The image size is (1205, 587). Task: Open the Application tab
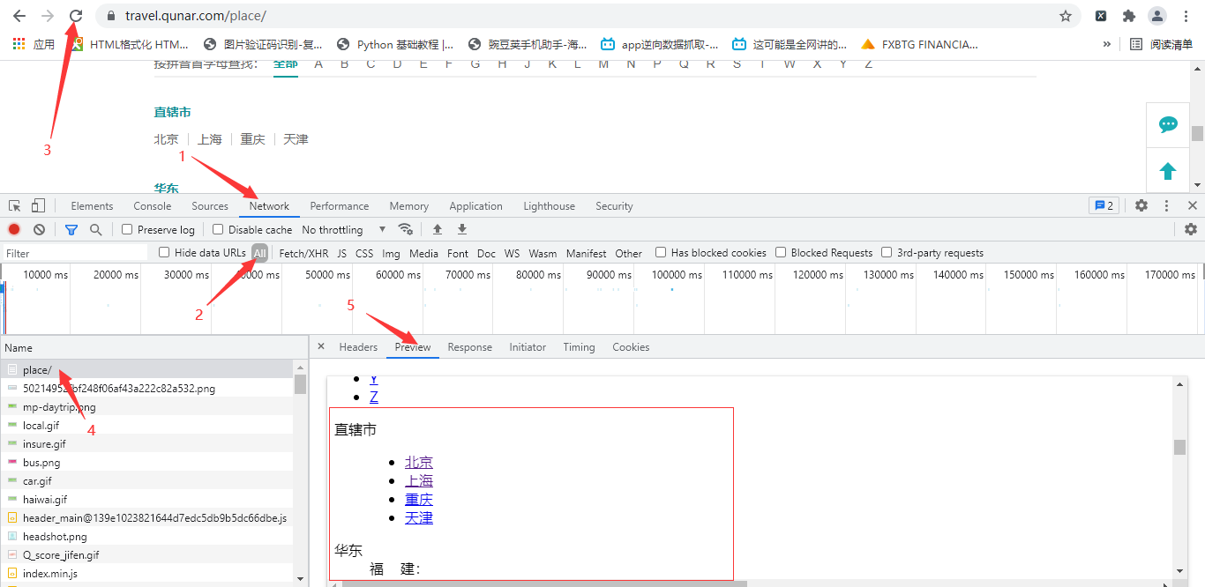(475, 205)
